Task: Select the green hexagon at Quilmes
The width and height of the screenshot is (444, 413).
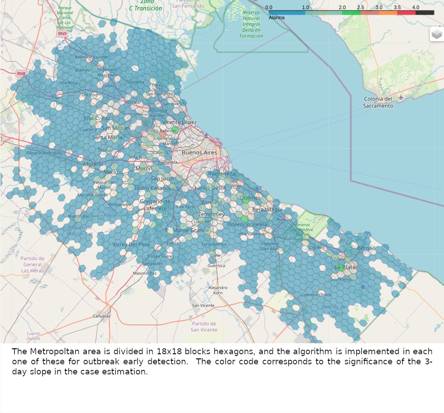Action: pyautogui.click(x=246, y=200)
